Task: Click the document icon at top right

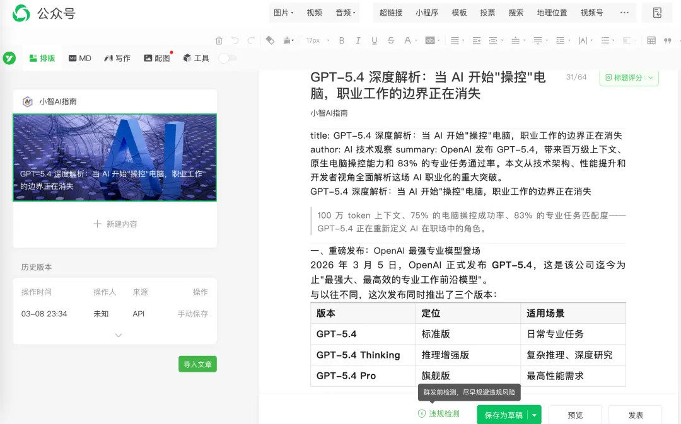Action: (x=657, y=13)
